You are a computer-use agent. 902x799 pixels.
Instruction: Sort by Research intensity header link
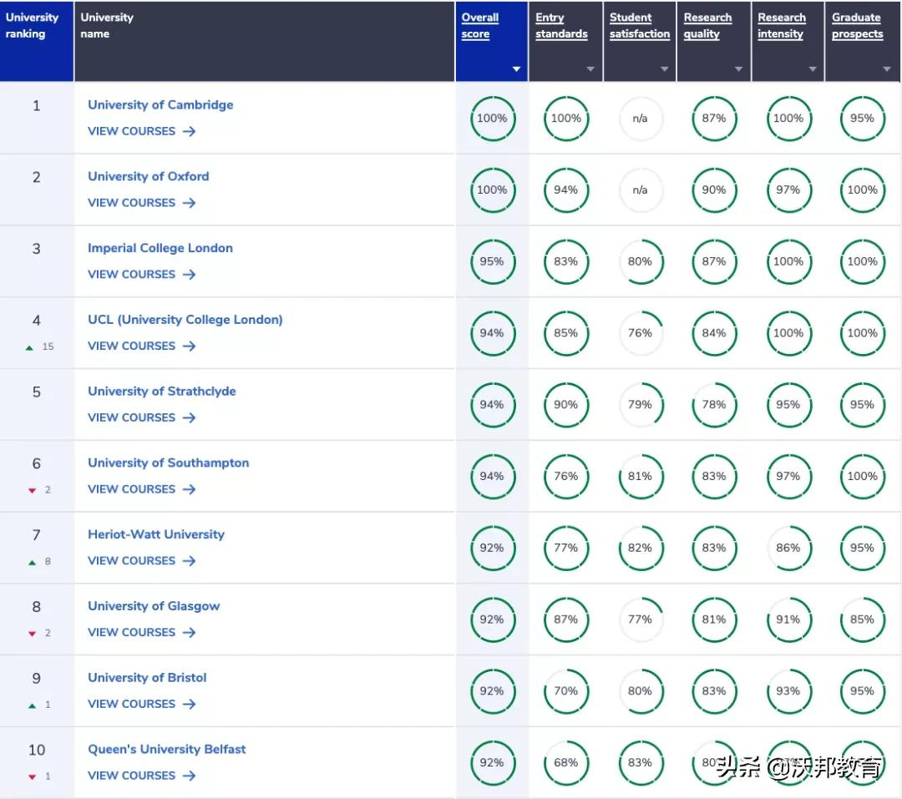pos(782,26)
